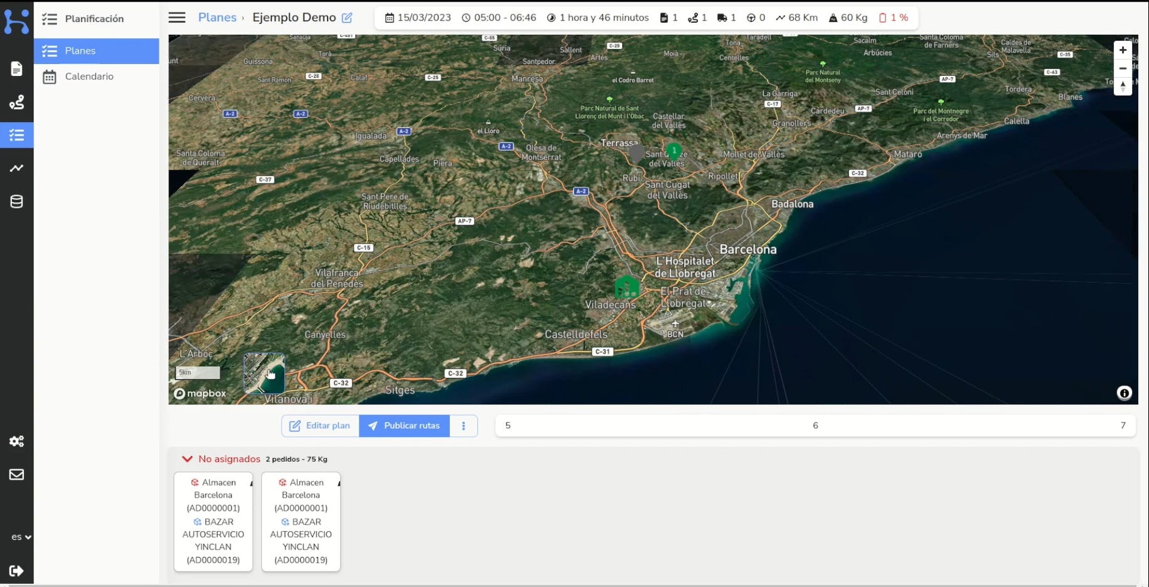This screenshot has width=1149, height=587.
Task: Click the Publicar rutas button
Action: click(x=404, y=426)
